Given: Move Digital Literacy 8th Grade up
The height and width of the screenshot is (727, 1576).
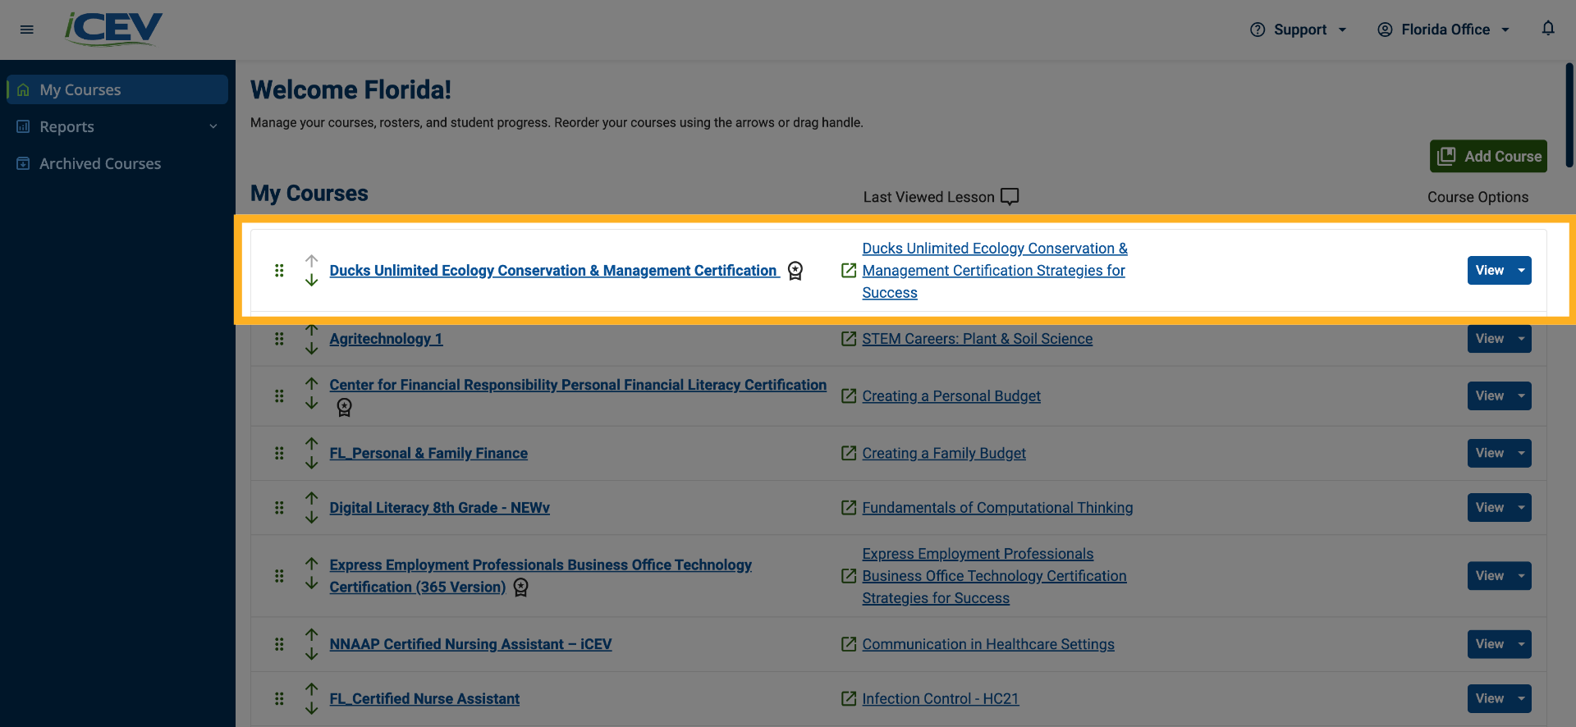Looking at the screenshot, I should (311, 499).
